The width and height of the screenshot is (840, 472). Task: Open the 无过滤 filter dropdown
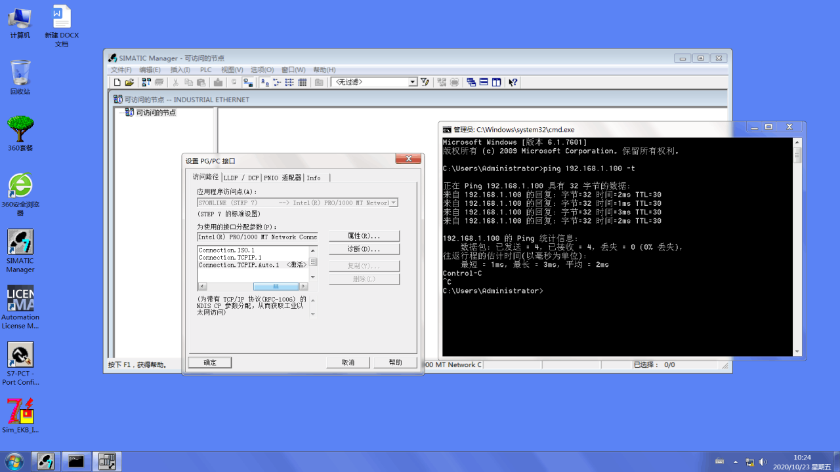click(x=413, y=82)
